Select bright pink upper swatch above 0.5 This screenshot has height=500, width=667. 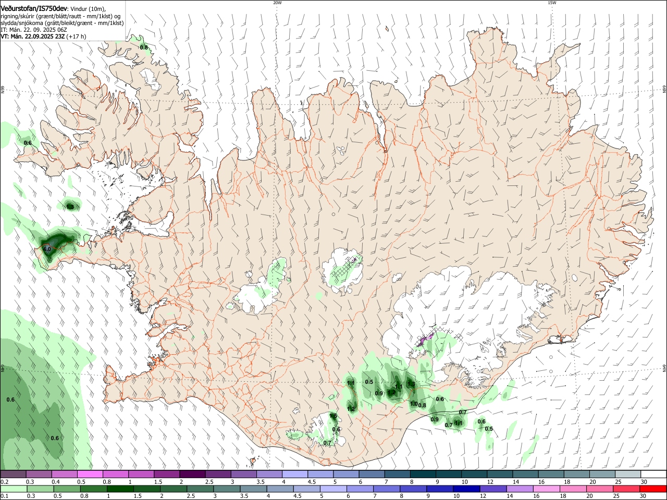(90, 474)
